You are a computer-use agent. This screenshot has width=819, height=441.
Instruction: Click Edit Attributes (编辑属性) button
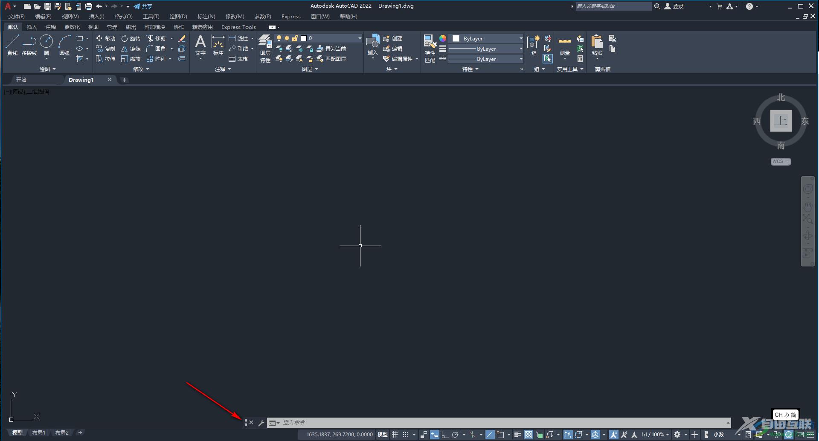398,59
